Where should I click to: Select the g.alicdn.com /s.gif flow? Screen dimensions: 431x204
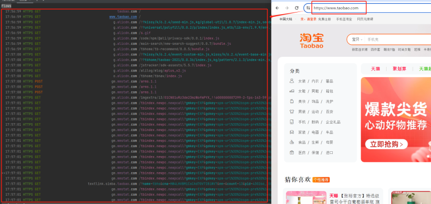coord(134,33)
